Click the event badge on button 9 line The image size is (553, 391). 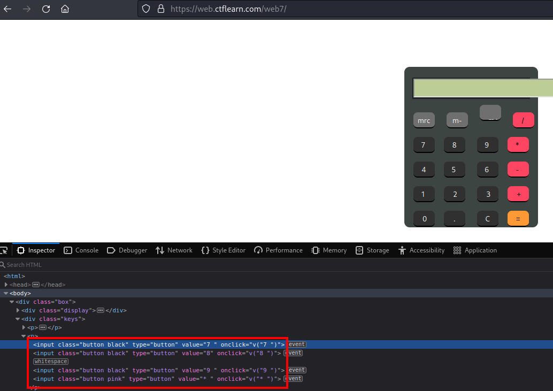(297, 370)
